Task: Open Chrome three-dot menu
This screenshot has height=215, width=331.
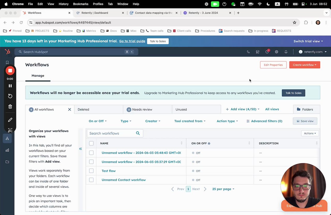Action: 326,22
